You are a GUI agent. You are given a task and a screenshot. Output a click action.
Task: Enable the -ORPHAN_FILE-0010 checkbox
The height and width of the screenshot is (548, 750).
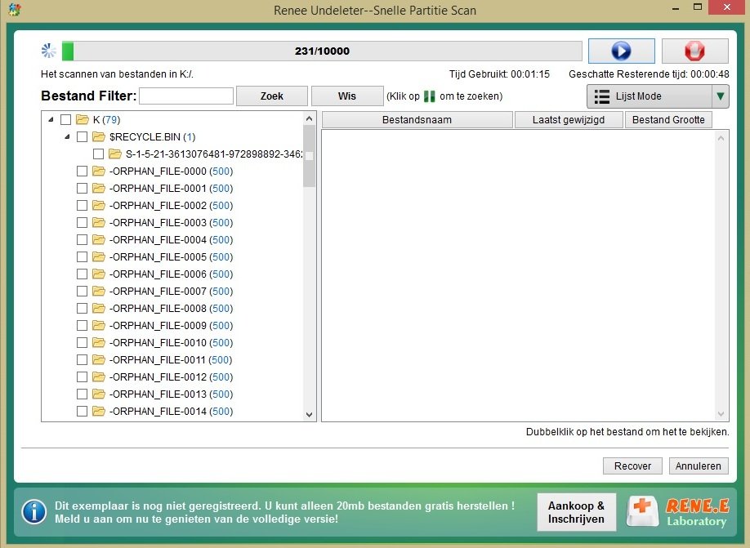pos(82,343)
